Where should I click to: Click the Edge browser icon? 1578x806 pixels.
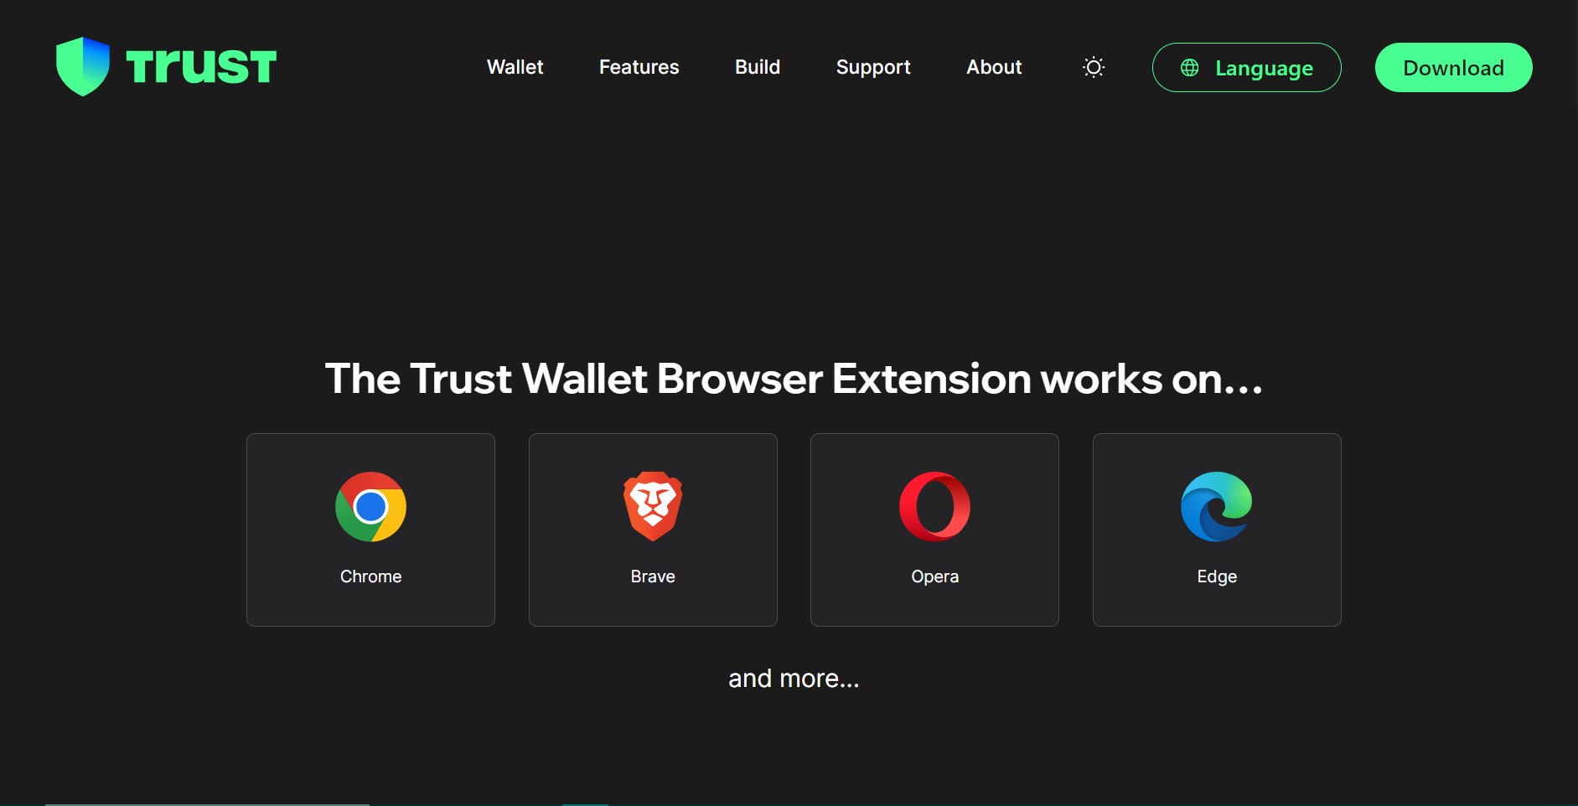(x=1217, y=507)
